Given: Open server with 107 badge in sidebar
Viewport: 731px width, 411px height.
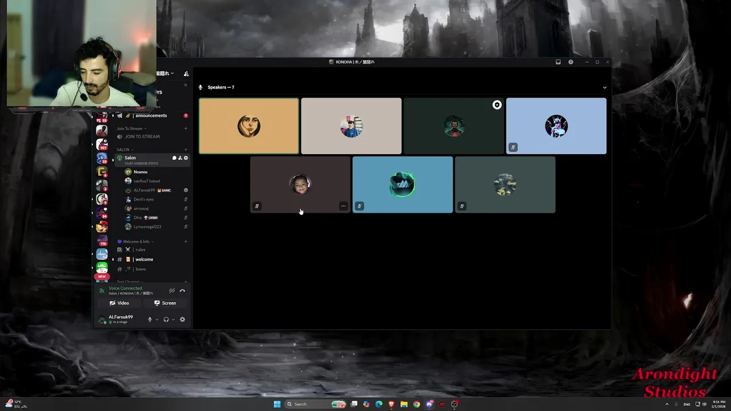Looking at the screenshot, I should click(102, 144).
